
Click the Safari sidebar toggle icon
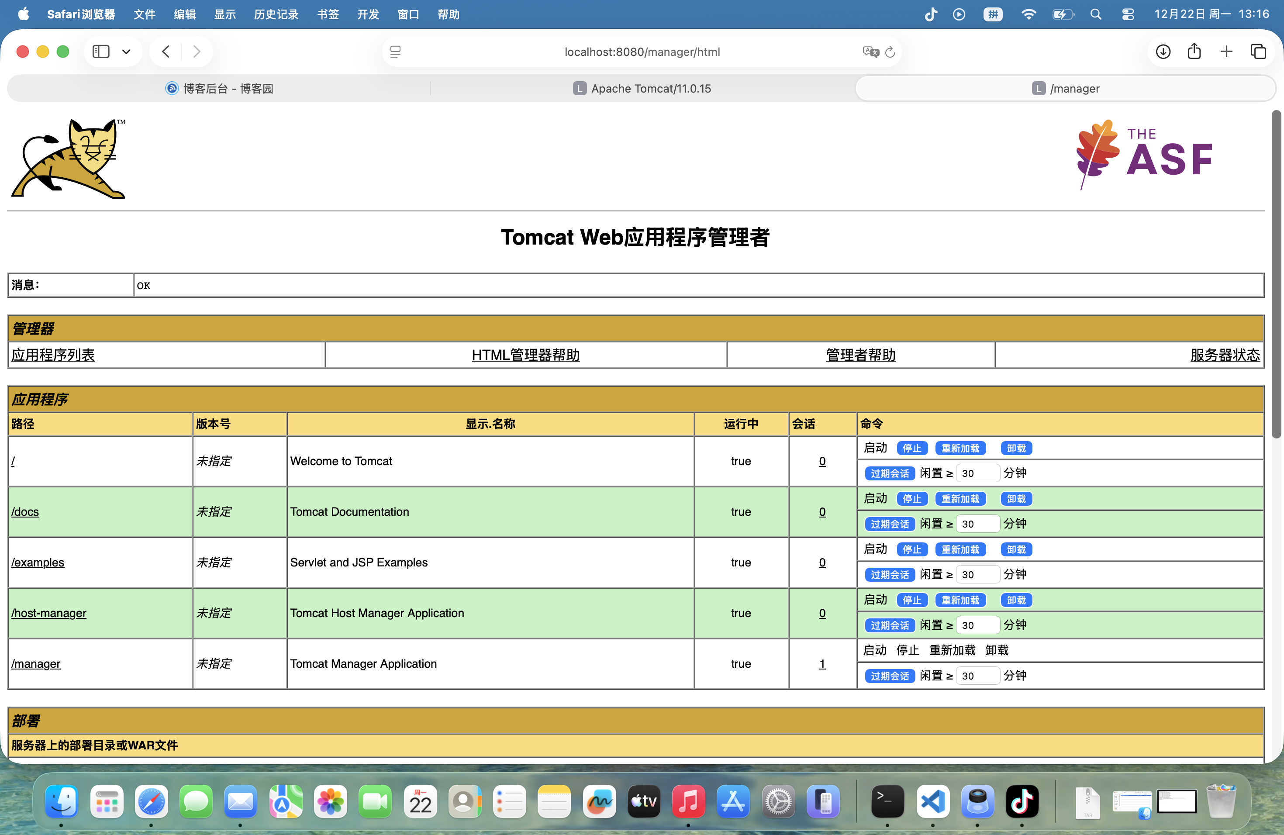[101, 52]
